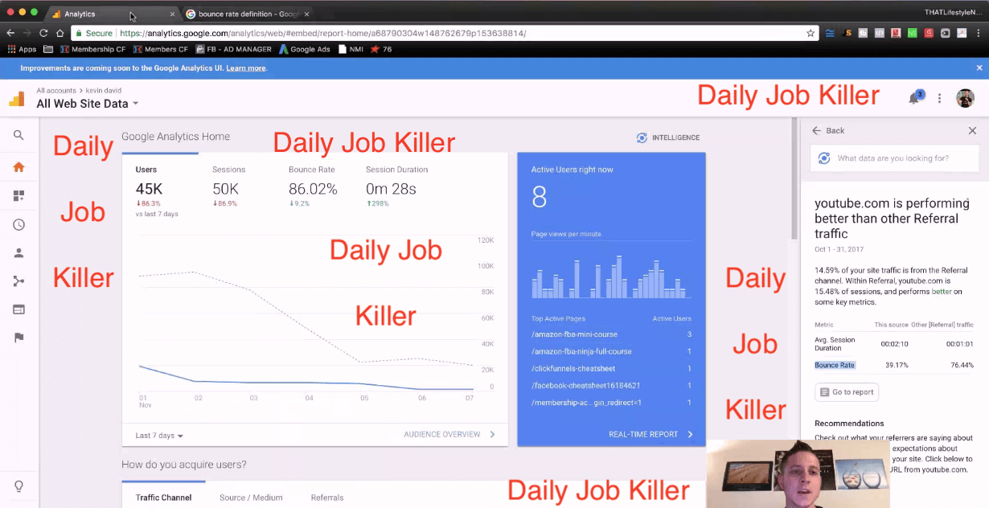Close the Intelligence side panel
Screen dimensions: 989x508
[972, 130]
